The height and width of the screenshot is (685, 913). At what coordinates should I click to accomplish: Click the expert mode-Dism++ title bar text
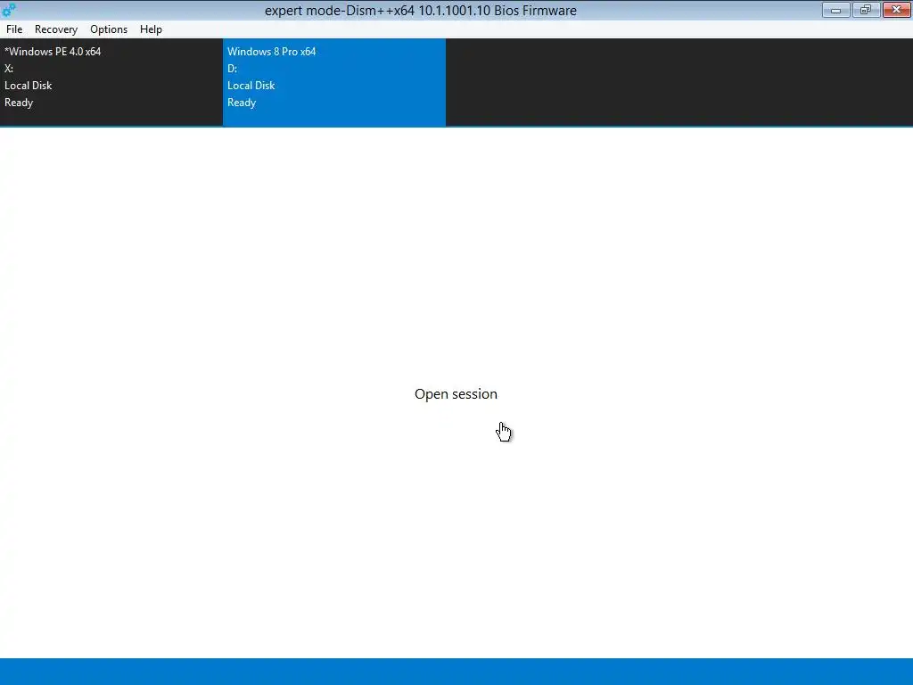coord(421,11)
